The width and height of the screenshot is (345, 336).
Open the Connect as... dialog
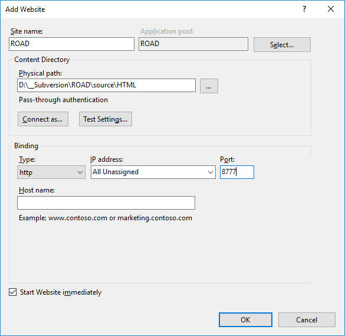[43, 119]
